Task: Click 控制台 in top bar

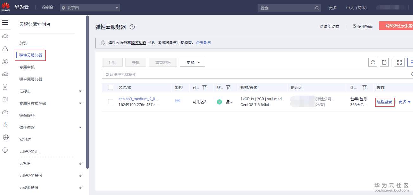Action: [48, 8]
